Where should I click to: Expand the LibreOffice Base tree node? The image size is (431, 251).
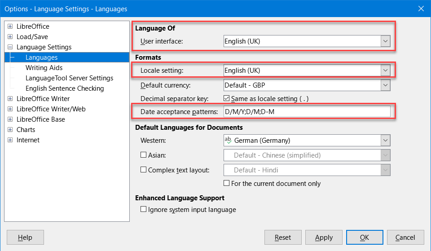tap(10, 119)
